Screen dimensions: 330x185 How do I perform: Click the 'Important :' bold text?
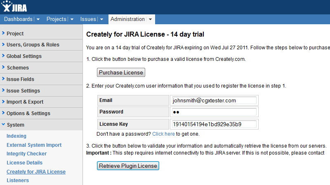coord(99,153)
